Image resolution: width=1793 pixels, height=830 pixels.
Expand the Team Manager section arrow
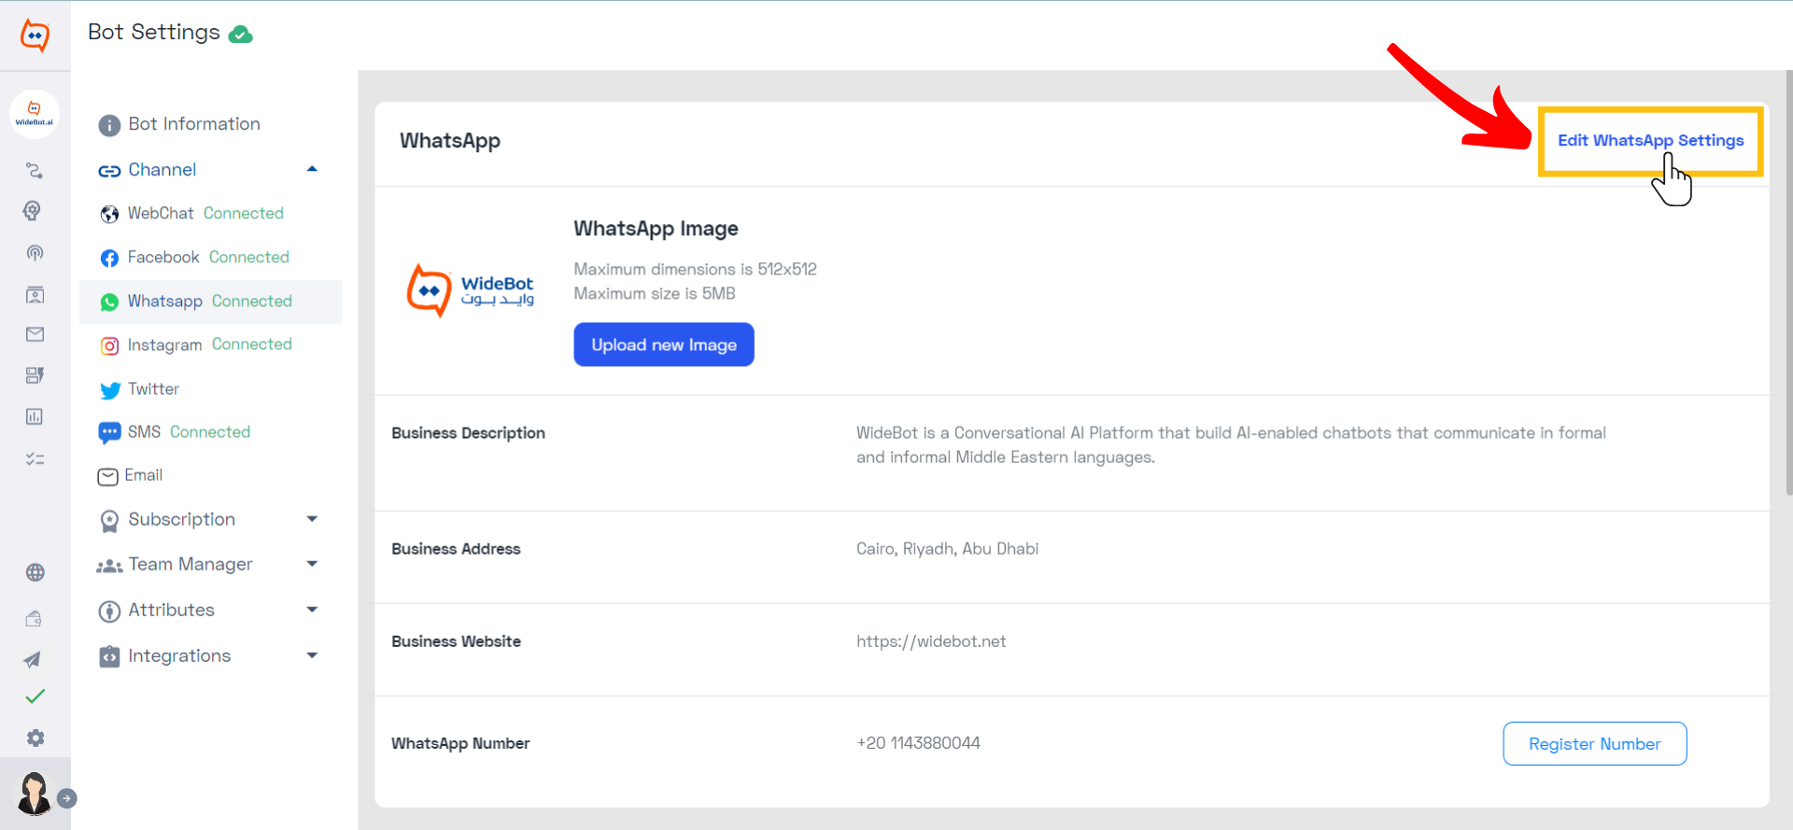(x=312, y=564)
